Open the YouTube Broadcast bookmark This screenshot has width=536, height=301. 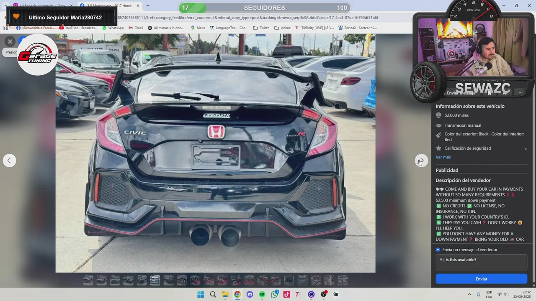click(x=78, y=28)
